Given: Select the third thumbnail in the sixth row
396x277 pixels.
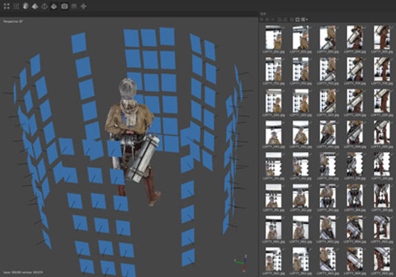Looking at the screenshot, I should pos(328,195).
